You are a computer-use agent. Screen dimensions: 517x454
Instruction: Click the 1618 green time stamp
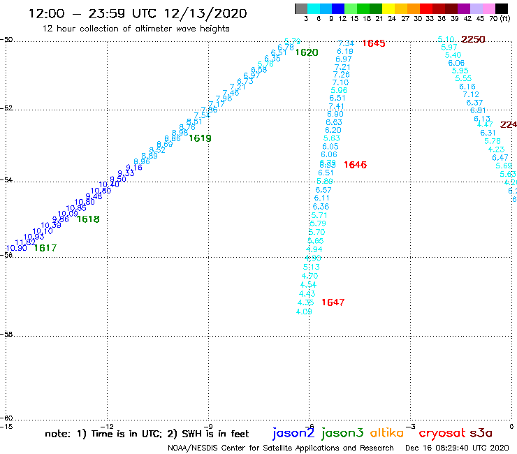tap(88, 219)
